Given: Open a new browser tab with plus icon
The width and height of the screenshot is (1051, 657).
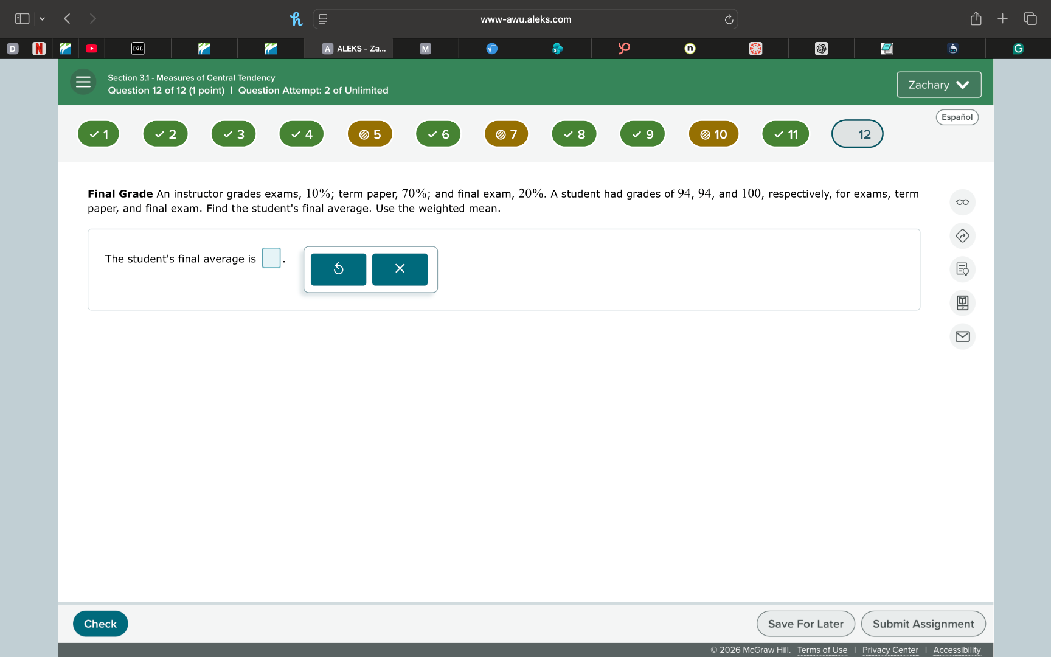Looking at the screenshot, I should (1002, 18).
